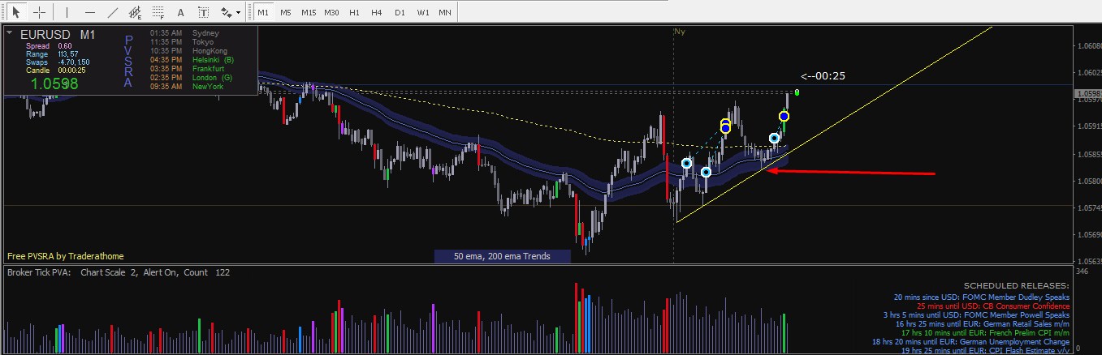The height and width of the screenshot is (355, 1102).
Task: Click the 1.0598 price readout
Action: (x=54, y=83)
